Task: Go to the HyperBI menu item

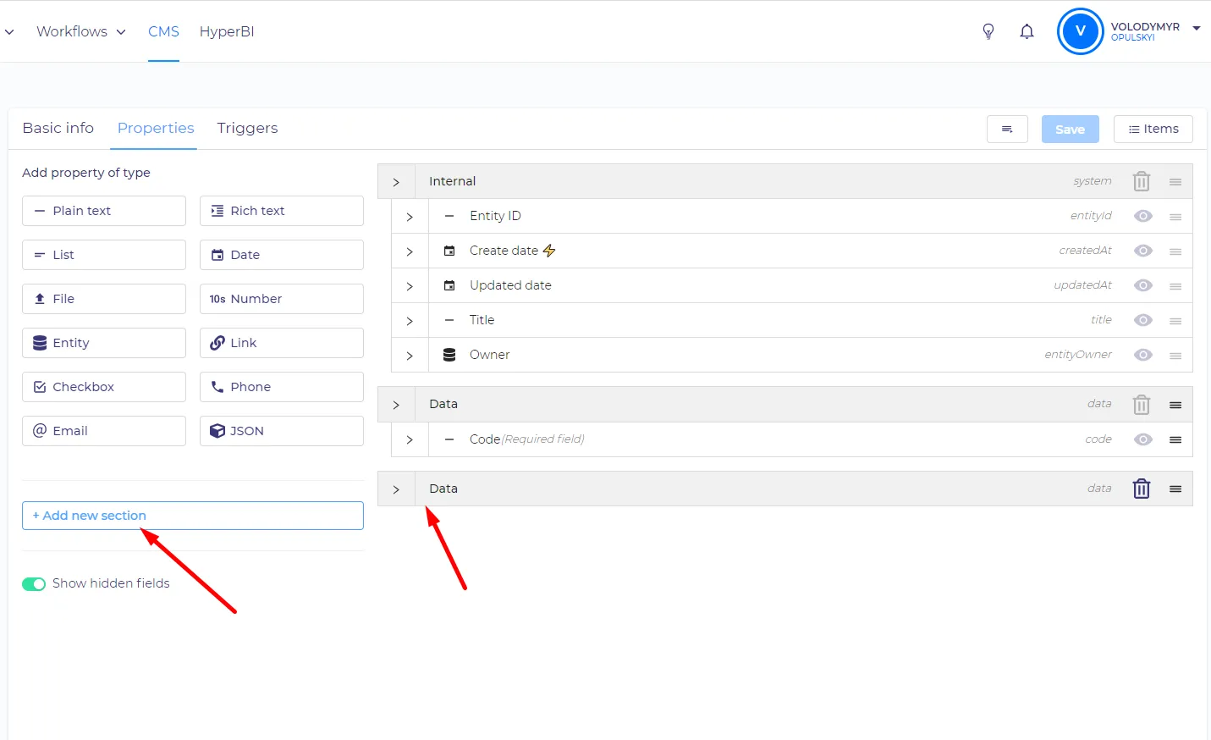Action: click(x=227, y=31)
